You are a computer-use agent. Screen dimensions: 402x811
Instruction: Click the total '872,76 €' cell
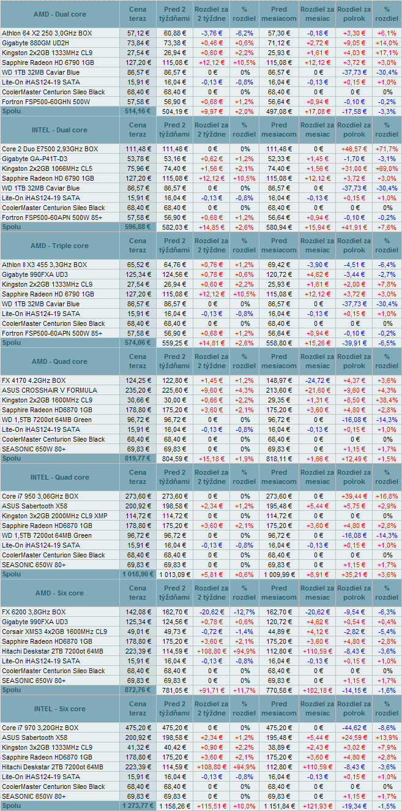138,690
